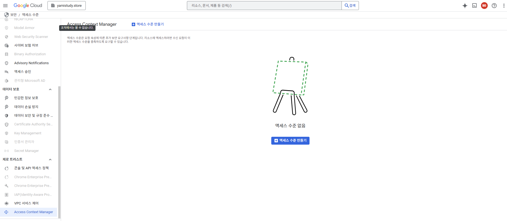The height and width of the screenshot is (221, 507).
Task: Click the security shield icon in breadcrumb
Action: pyautogui.click(x=7, y=15)
